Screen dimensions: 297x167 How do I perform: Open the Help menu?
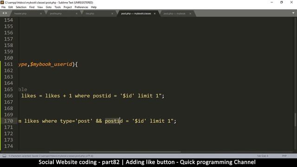point(94,7)
